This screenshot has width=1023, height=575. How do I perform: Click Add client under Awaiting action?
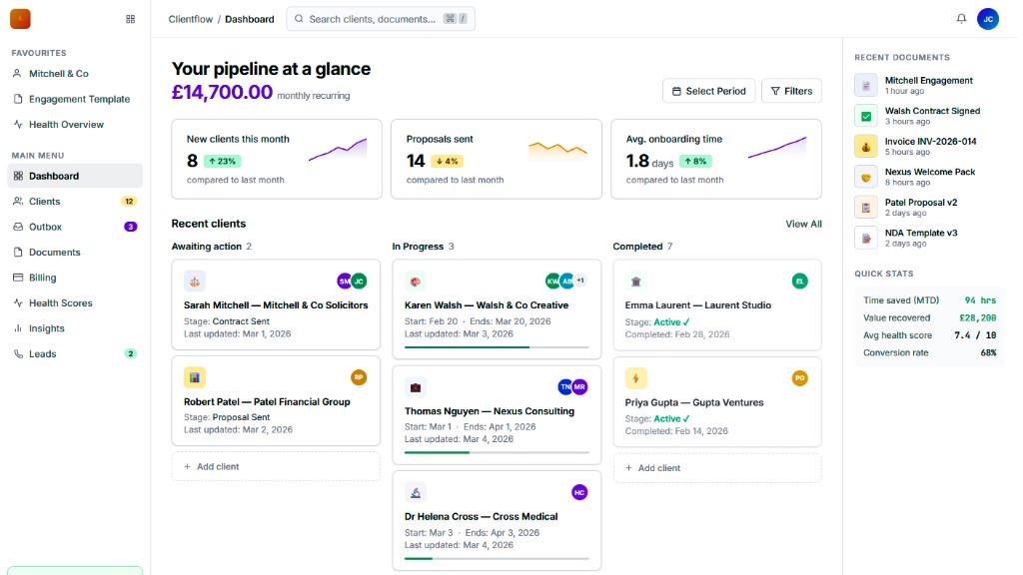click(276, 466)
